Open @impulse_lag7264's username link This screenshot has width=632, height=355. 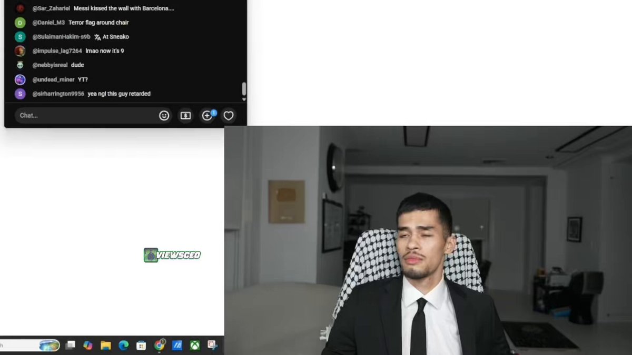pos(57,51)
